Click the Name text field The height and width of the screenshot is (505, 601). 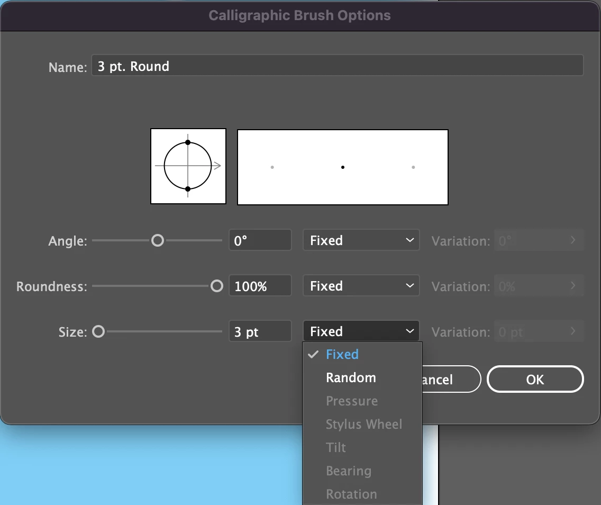coord(337,66)
